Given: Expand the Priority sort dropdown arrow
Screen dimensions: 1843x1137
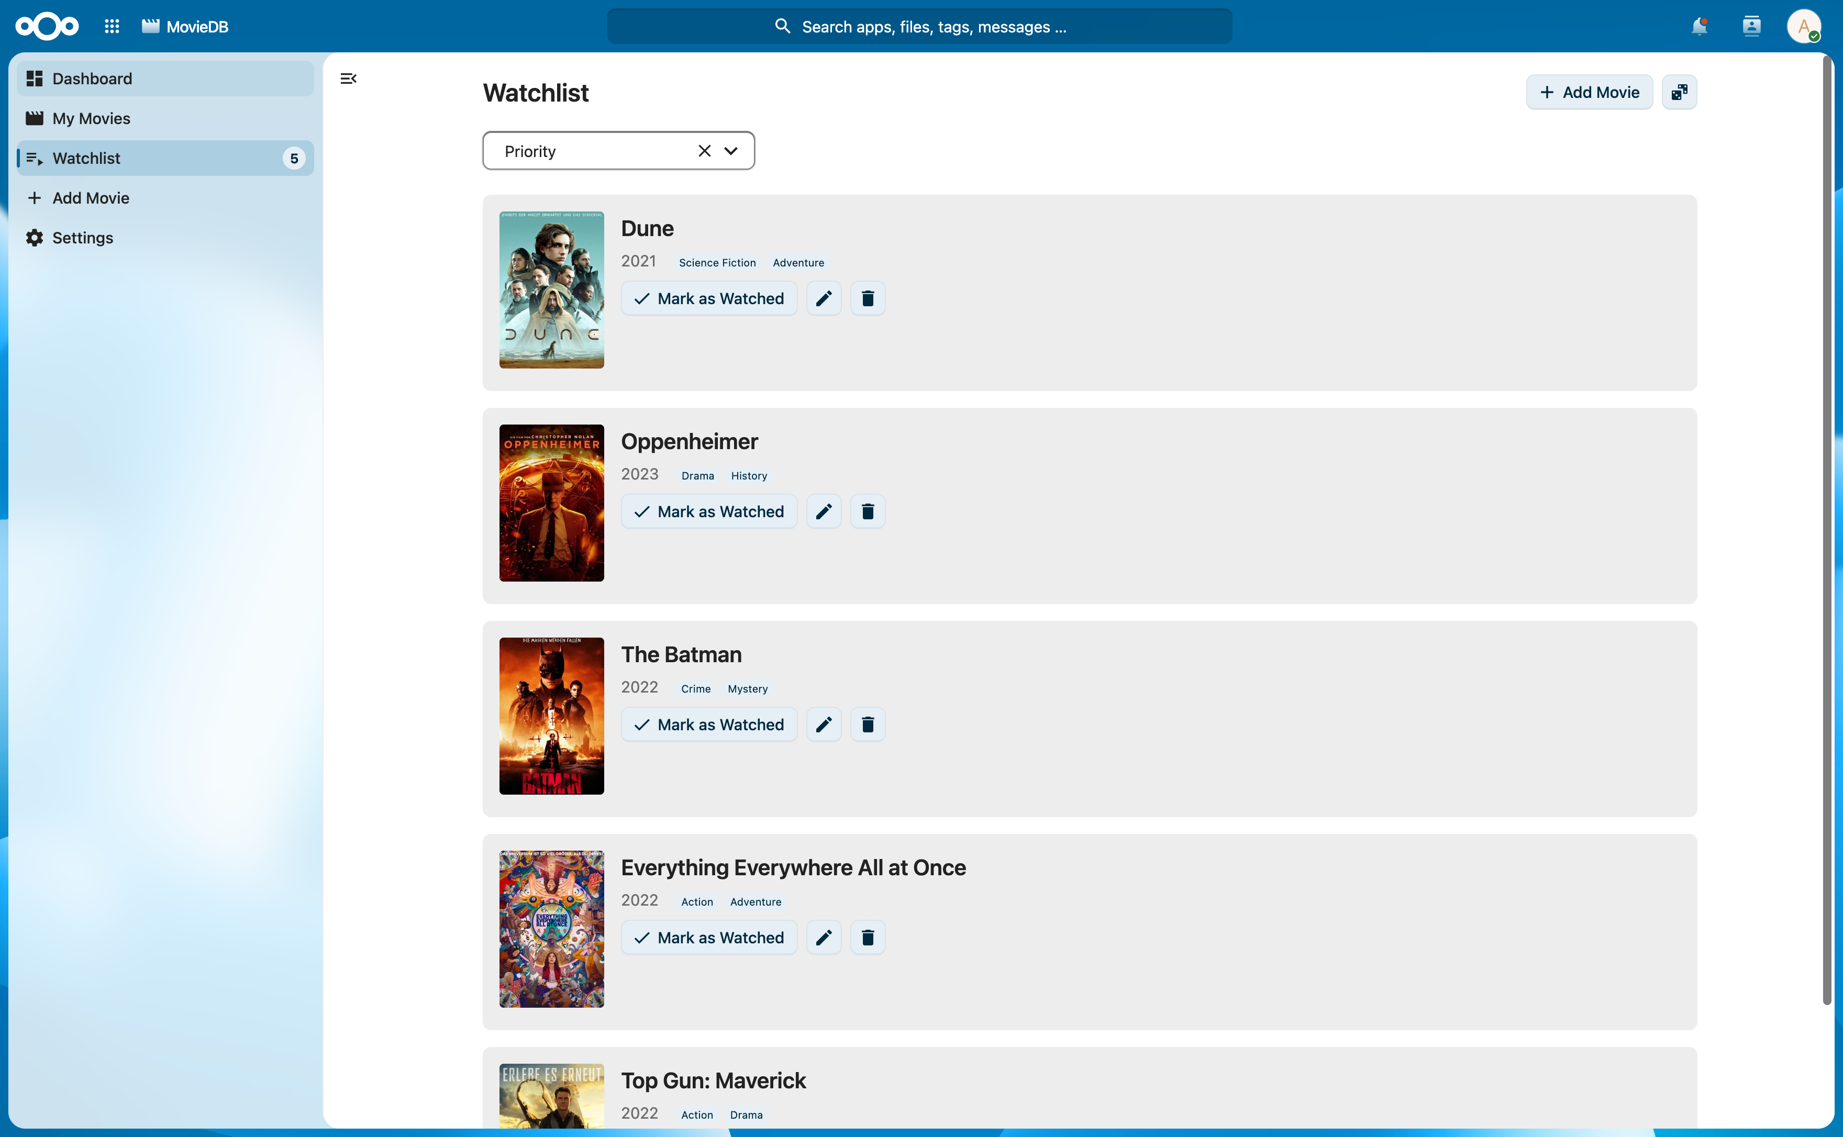Looking at the screenshot, I should (x=731, y=151).
